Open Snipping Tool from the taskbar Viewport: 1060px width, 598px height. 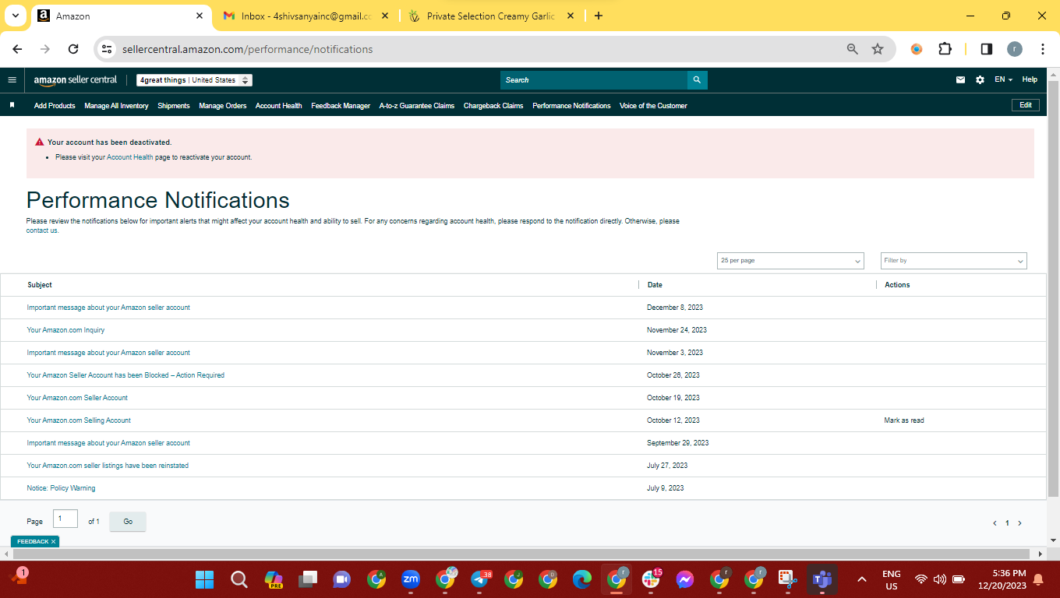[x=788, y=579]
